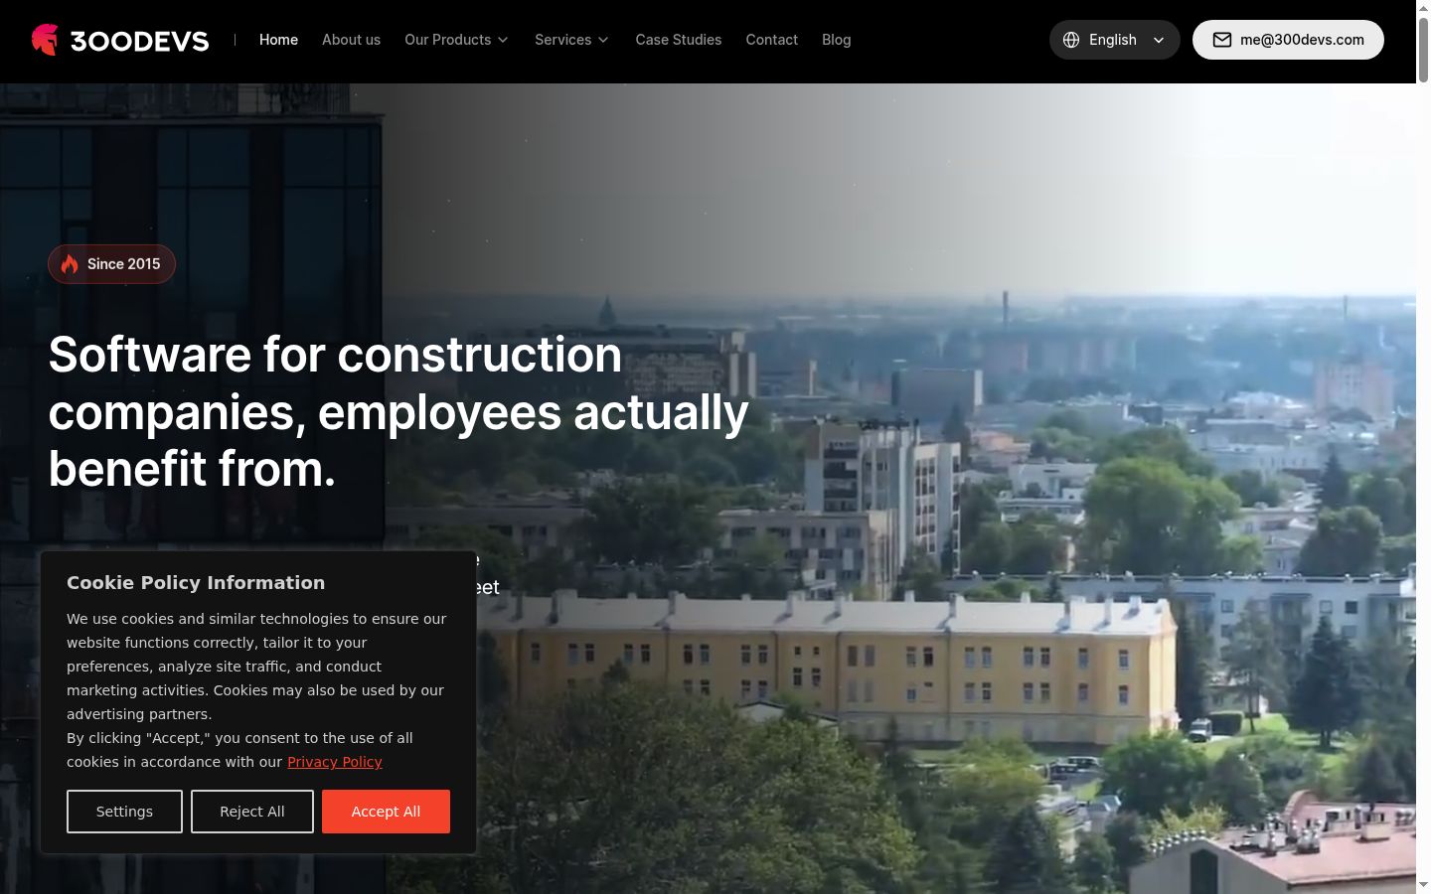
Task: Click the 300DEVS spartan helmet logo
Action: (45, 40)
